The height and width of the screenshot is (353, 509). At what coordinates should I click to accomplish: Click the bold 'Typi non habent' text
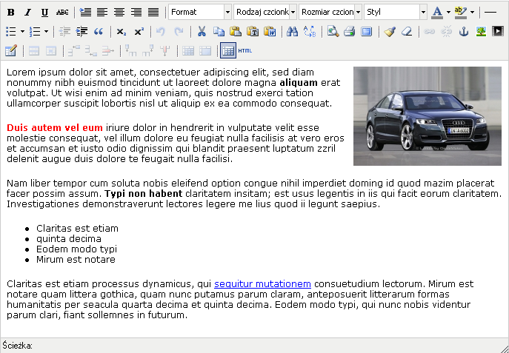click(x=144, y=194)
